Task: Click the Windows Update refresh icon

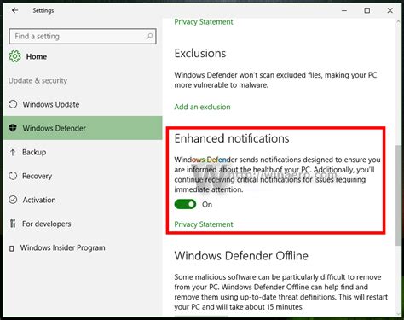Action: [x=13, y=104]
